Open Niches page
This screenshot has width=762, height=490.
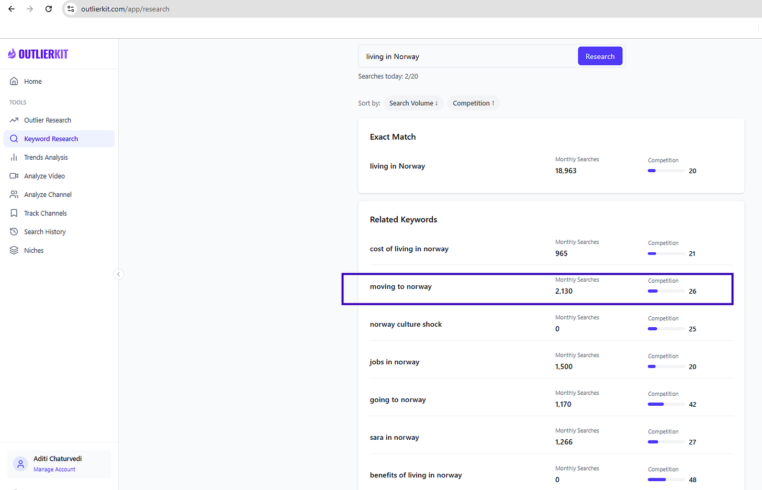pyautogui.click(x=59, y=250)
